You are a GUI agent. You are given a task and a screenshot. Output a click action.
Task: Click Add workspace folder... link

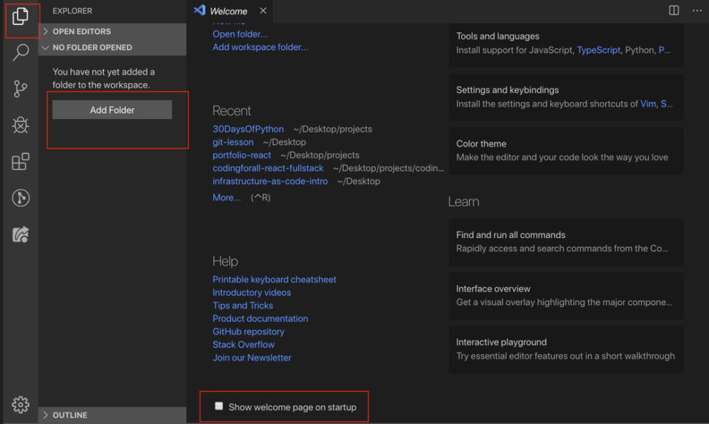pyautogui.click(x=260, y=47)
